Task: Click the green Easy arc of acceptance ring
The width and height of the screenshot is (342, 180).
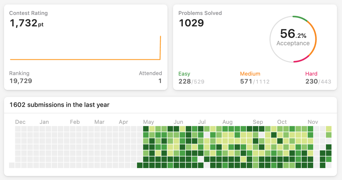Action: 301,17
